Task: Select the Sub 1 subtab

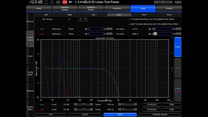Action: pos(94,15)
